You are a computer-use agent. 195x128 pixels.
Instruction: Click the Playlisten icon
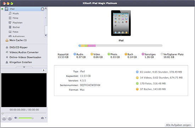(10, 22)
